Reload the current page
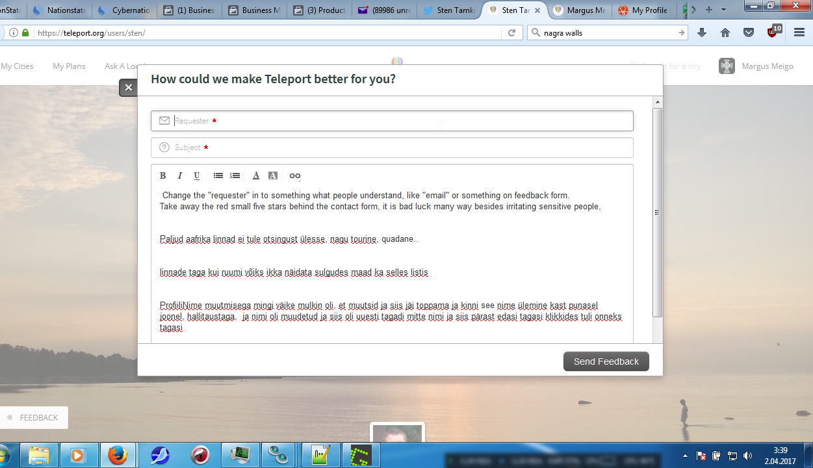813x468 pixels. pyautogui.click(x=511, y=32)
